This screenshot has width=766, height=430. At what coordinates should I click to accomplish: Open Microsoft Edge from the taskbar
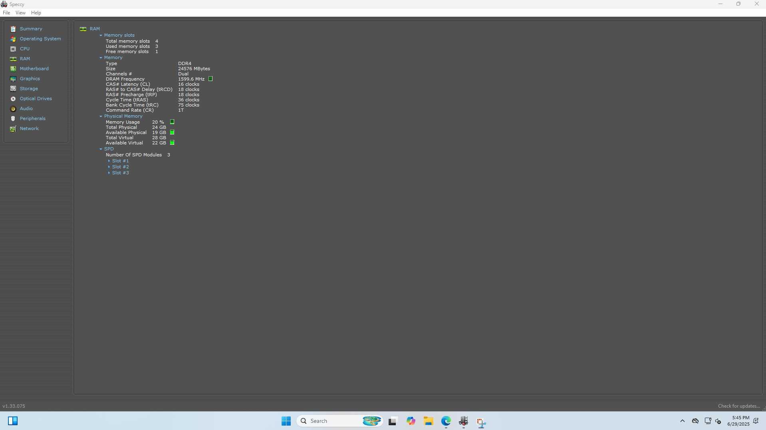446,421
